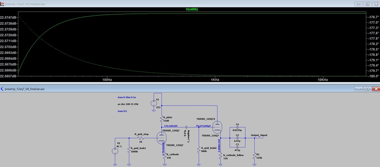
Task: Click the schematic window's title bar icon
Action: coord(2,89)
